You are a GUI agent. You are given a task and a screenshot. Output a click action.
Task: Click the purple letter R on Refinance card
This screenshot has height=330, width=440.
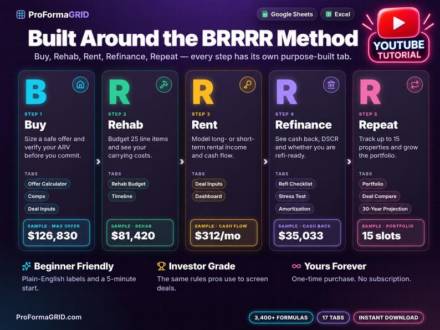tap(286, 92)
